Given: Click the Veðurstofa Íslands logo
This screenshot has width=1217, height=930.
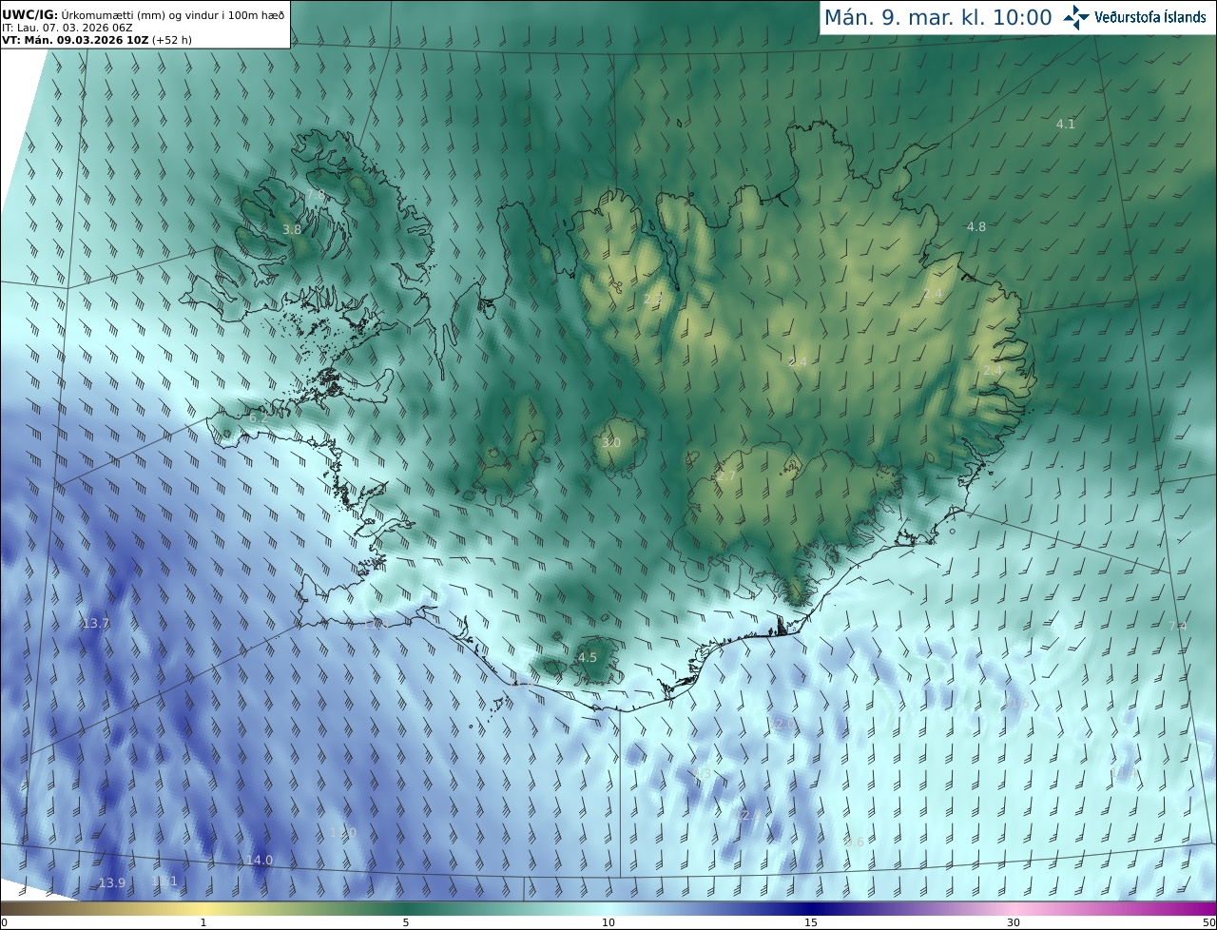Looking at the screenshot, I should (x=1134, y=17).
